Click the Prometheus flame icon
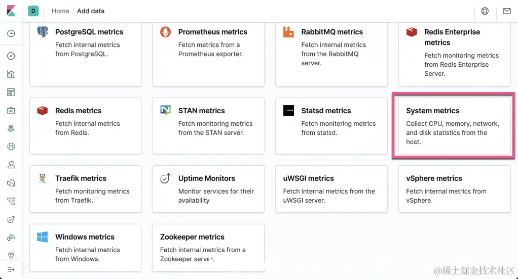Image resolution: width=518 pixels, height=279 pixels. (x=166, y=32)
